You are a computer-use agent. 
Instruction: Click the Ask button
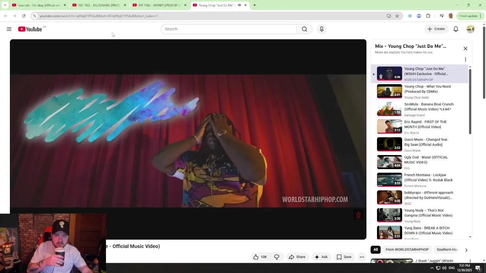pyautogui.click(x=321, y=257)
